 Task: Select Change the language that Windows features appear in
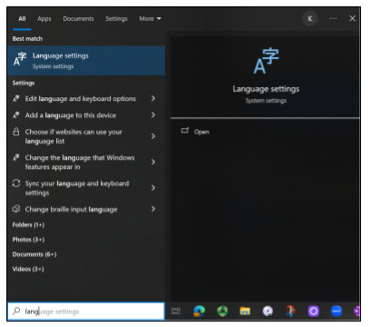pos(80,162)
